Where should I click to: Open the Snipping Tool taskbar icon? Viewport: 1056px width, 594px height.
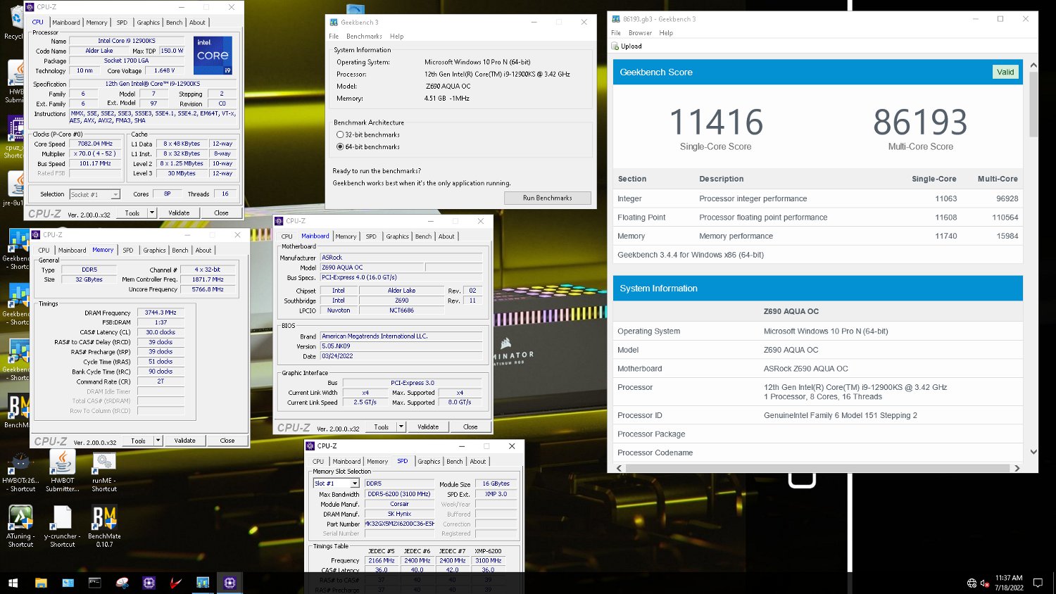click(122, 583)
